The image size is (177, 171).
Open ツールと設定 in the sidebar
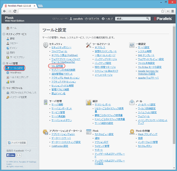tap(14, 68)
